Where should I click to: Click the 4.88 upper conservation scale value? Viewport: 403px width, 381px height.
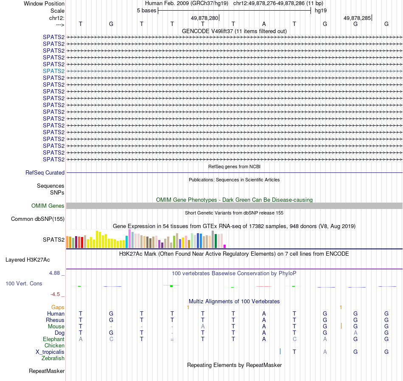54,273
